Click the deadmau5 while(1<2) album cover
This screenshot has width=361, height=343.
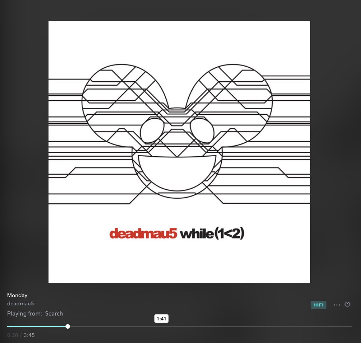179,152
